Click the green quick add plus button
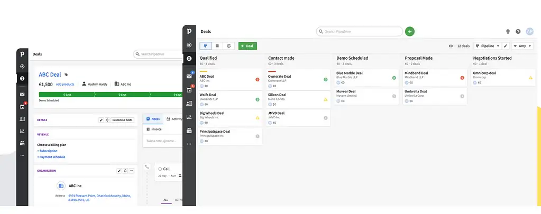This screenshot has width=541, height=214. (x=410, y=32)
